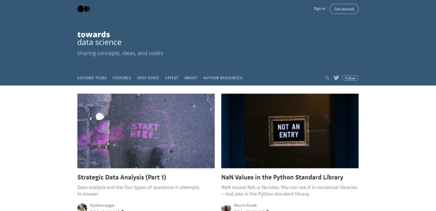
Task: Click the Not An Entry article thumbnail
Action: tap(290, 131)
